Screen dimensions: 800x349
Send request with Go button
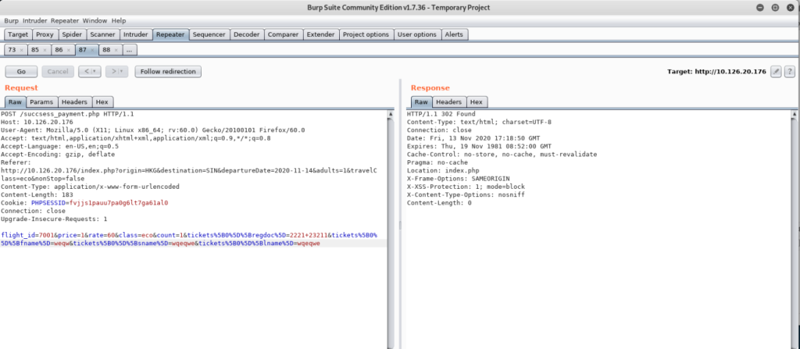coord(21,71)
